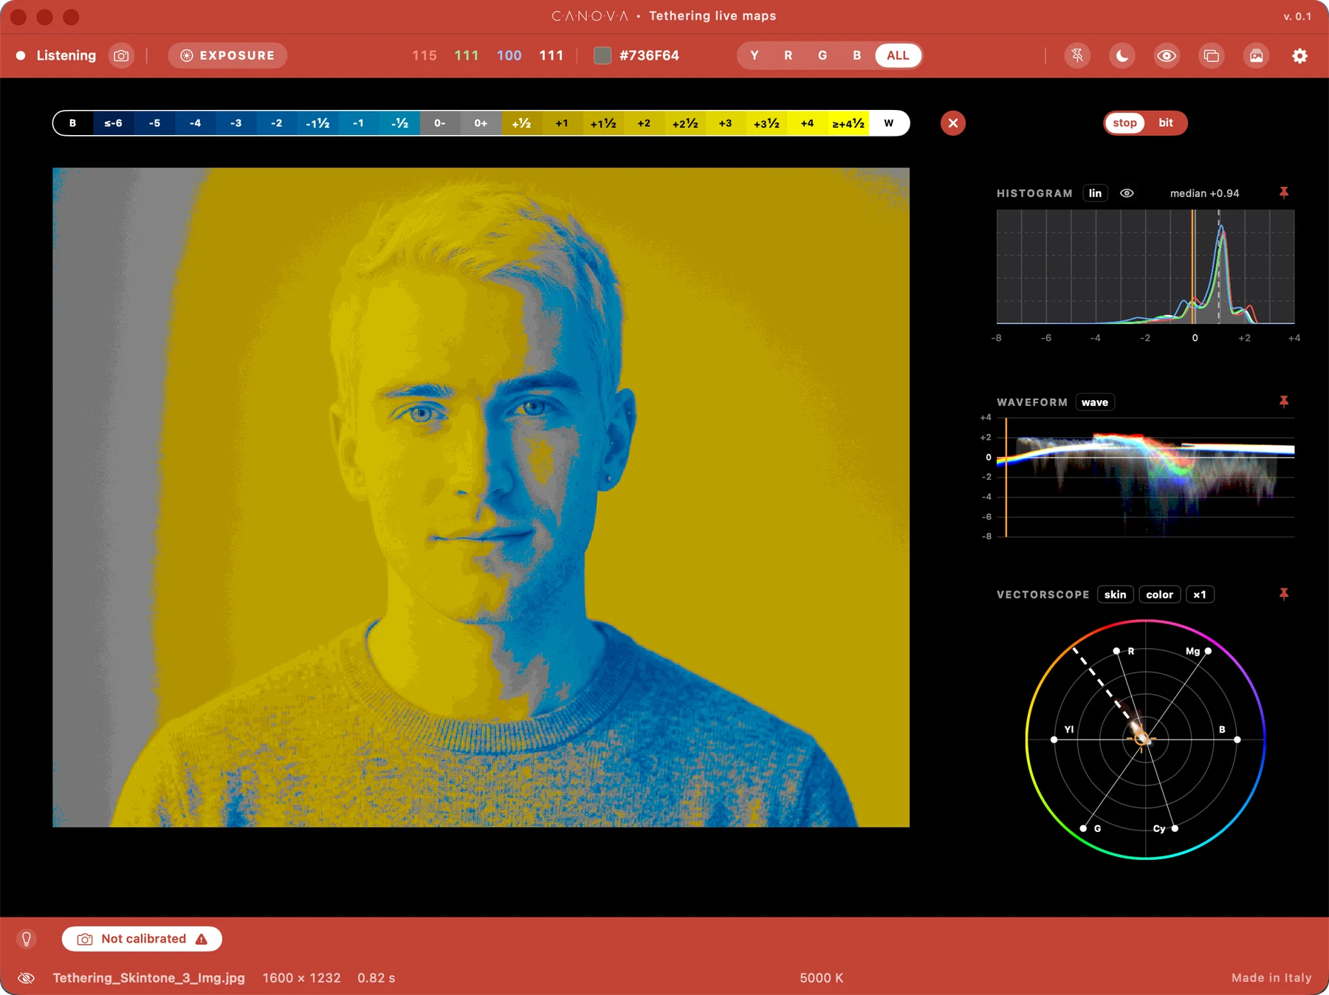Viewport: 1329px width, 995px height.
Task: Click the #736F64 color swatch
Action: (x=602, y=55)
